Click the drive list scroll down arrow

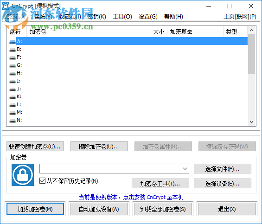click(251, 122)
